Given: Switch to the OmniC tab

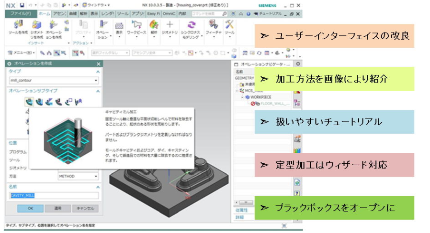Looking at the screenshot, I should click(x=169, y=14).
